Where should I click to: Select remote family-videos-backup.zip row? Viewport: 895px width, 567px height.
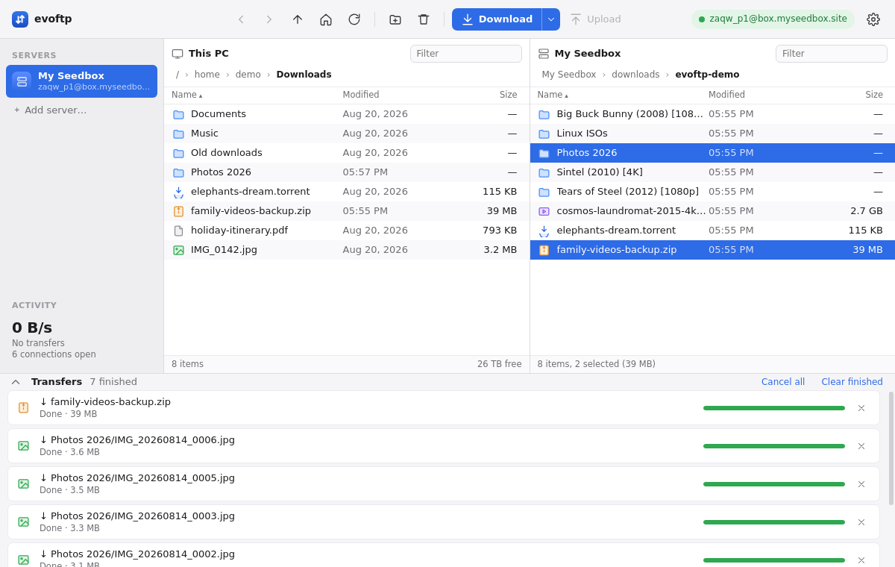tap(712, 250)
